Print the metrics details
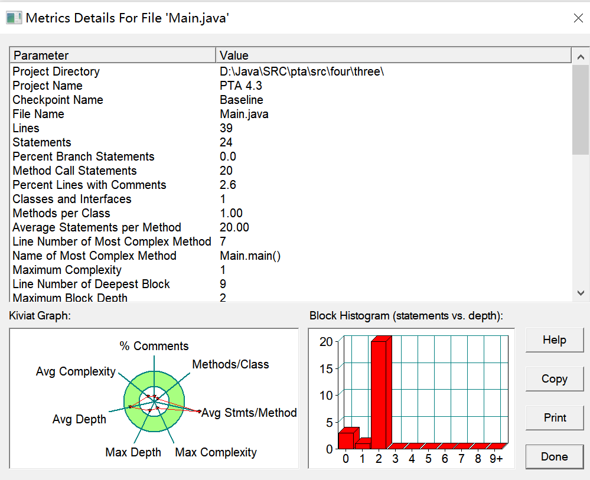The image size is (590, 480). [x=554, y=417]
